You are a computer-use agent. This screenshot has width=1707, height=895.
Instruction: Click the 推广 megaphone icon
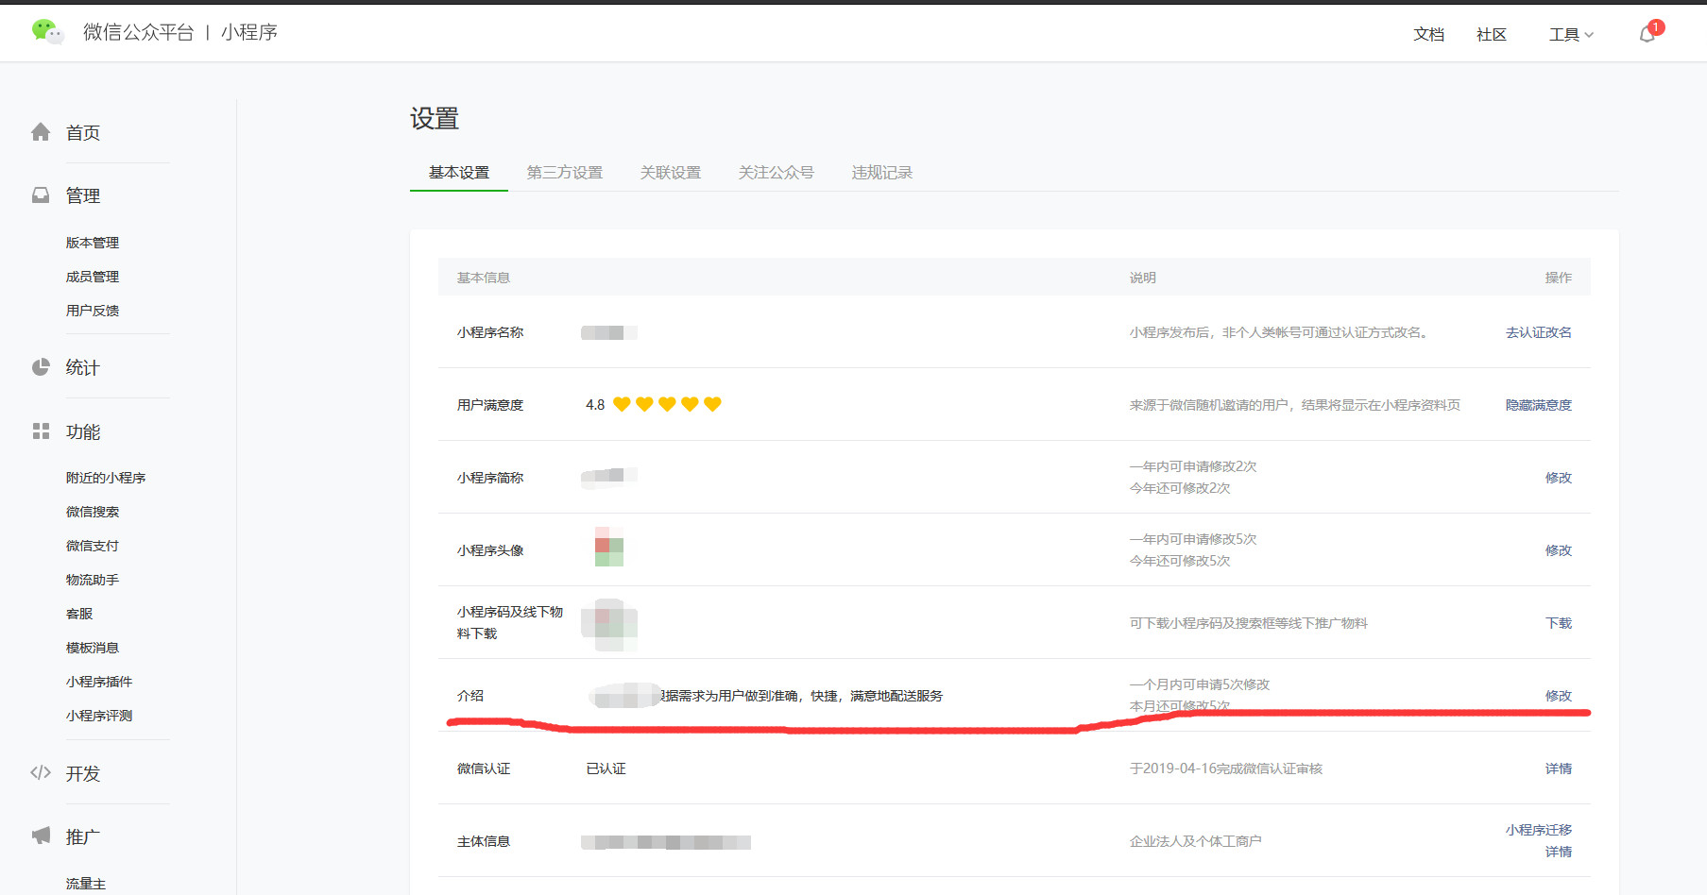click(41, 836)
